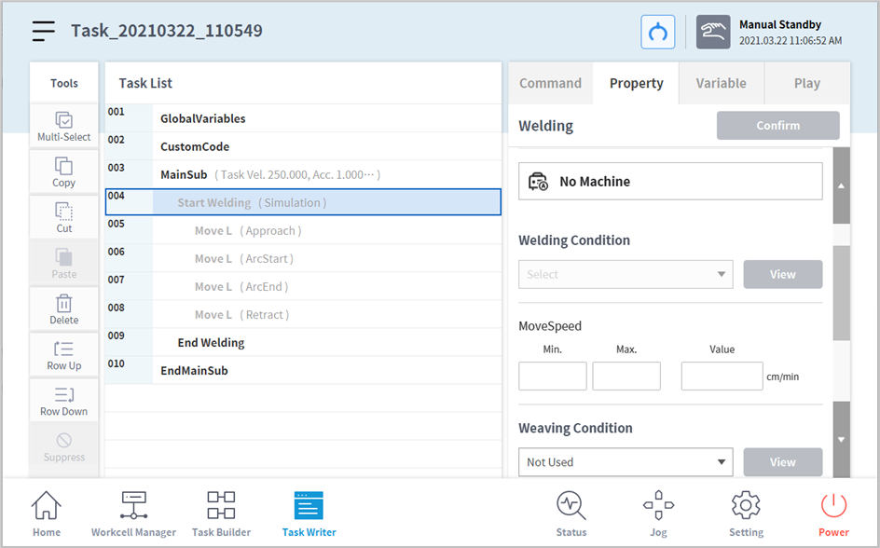The image size is (880, 548).
Task: Open the Weaving Condition Not Used dropdown
Action: click(625, 462)
